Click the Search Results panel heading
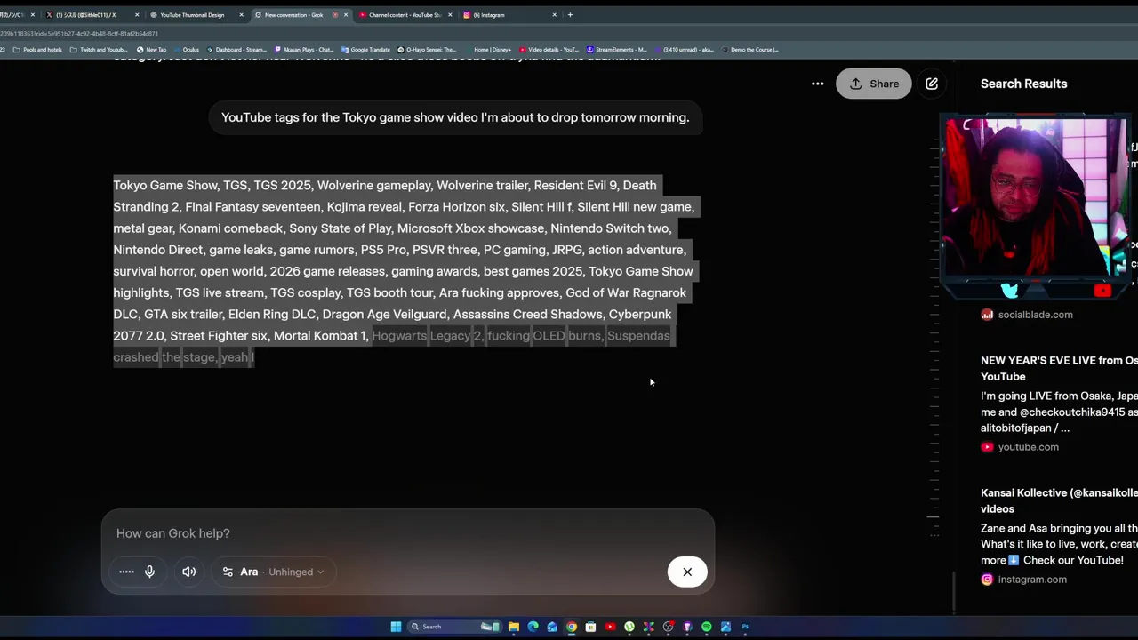This screenshot has width=1138, height=640. pos(1023,84)
